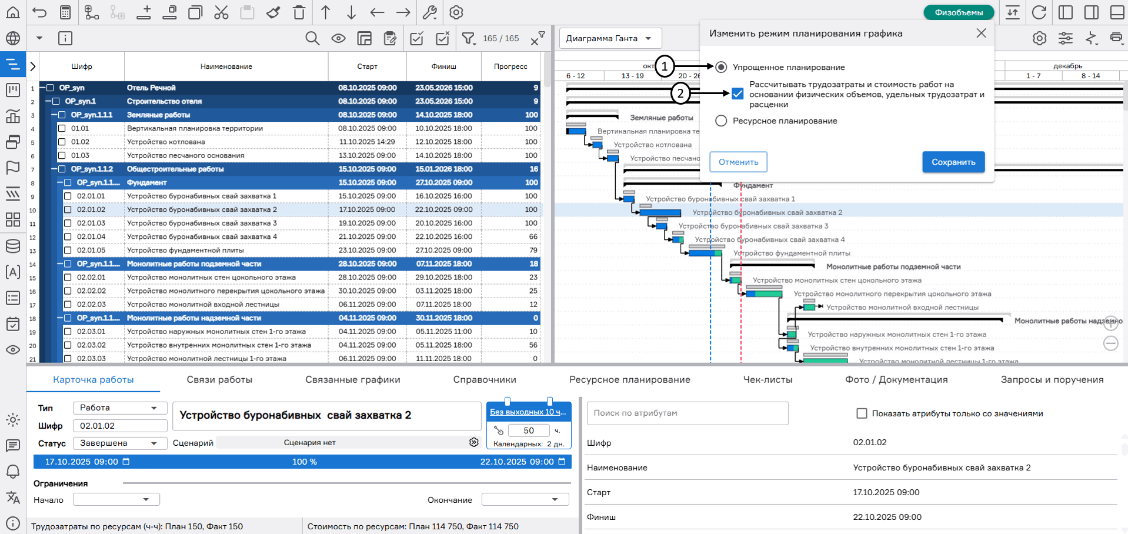Click the scissors cut icon
The width and height of the screenshot is (1128, 534).
tap(221, 12)
